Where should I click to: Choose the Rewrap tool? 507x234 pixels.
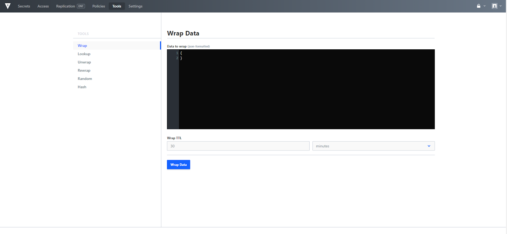(84, 71)
